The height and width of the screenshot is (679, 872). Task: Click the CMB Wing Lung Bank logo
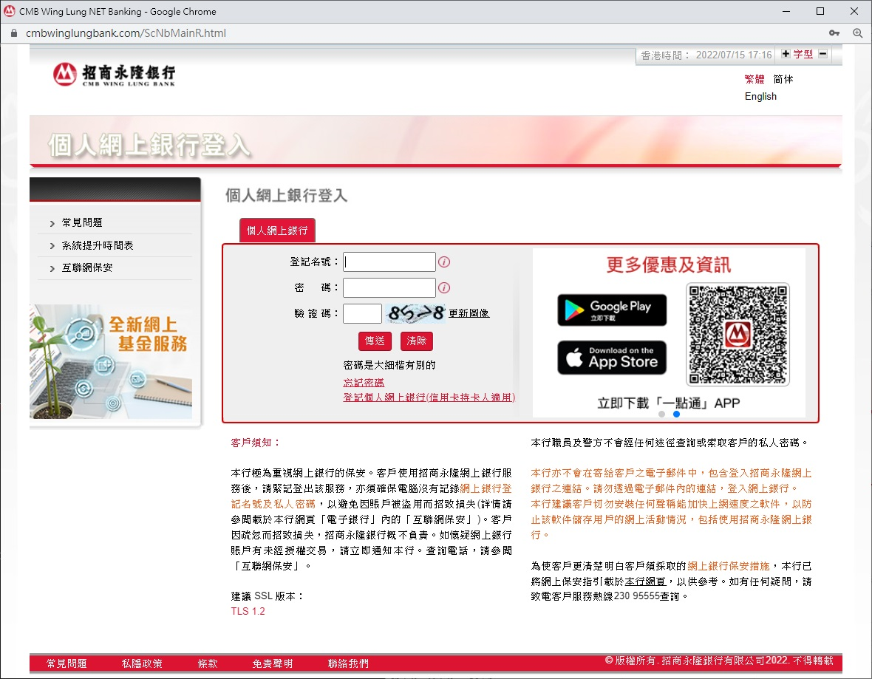coord(114,74)
